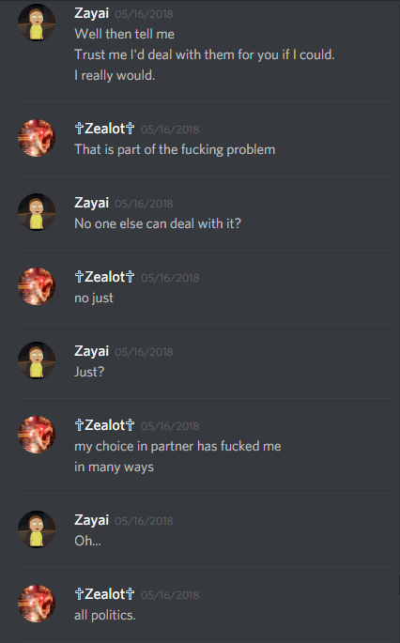The image size is (400, 643).
Task: Select the message "No one else can deal with it?"
Action: click(158, 223)
